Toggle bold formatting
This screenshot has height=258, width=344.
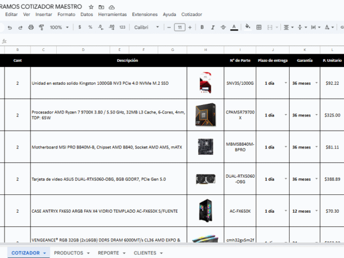coord(201,27)
